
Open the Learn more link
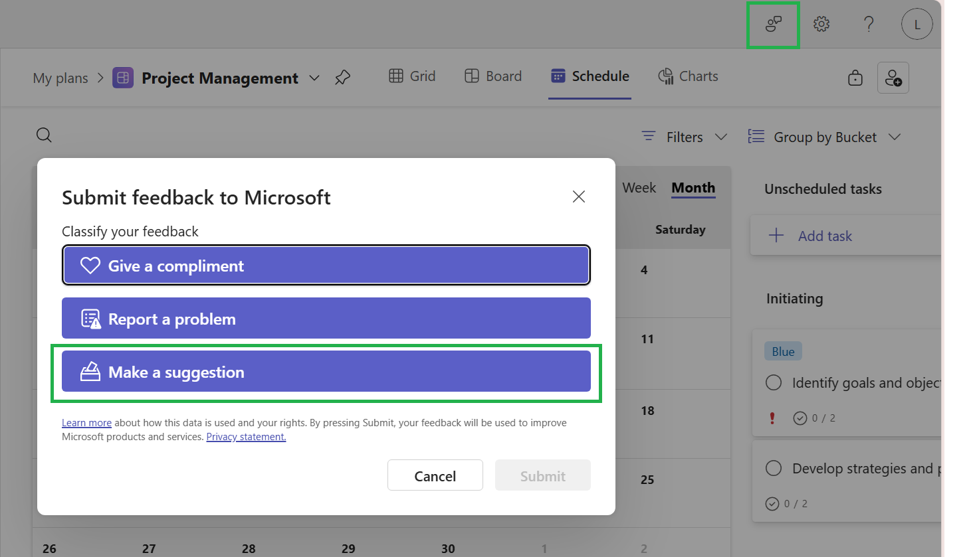pyautogui.click(x=86, y=422)
